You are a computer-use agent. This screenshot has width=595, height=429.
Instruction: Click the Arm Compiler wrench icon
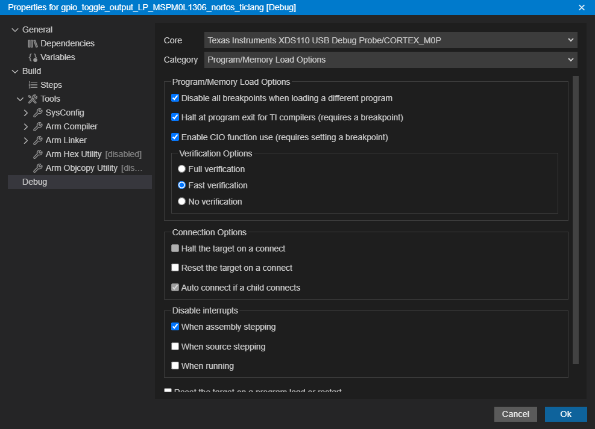[38, 126]
